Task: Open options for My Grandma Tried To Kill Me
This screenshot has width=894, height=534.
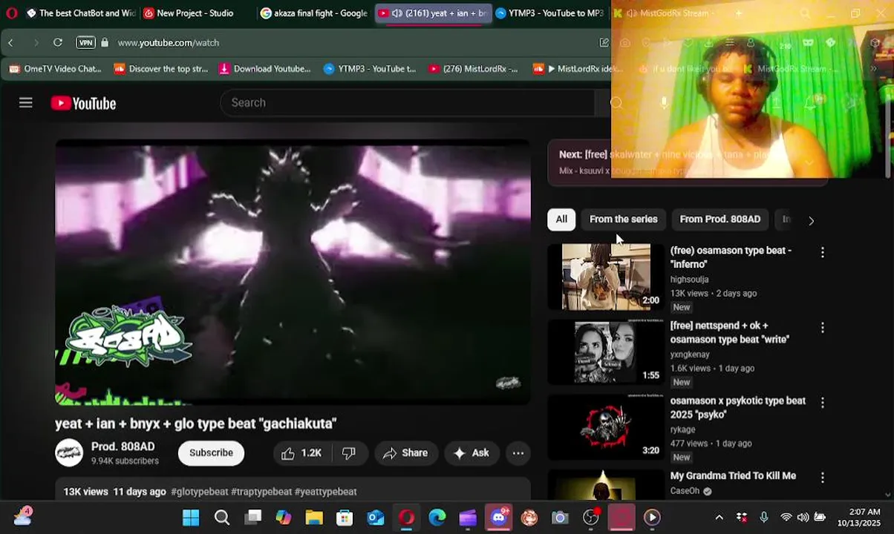Action: coord(822,478)
